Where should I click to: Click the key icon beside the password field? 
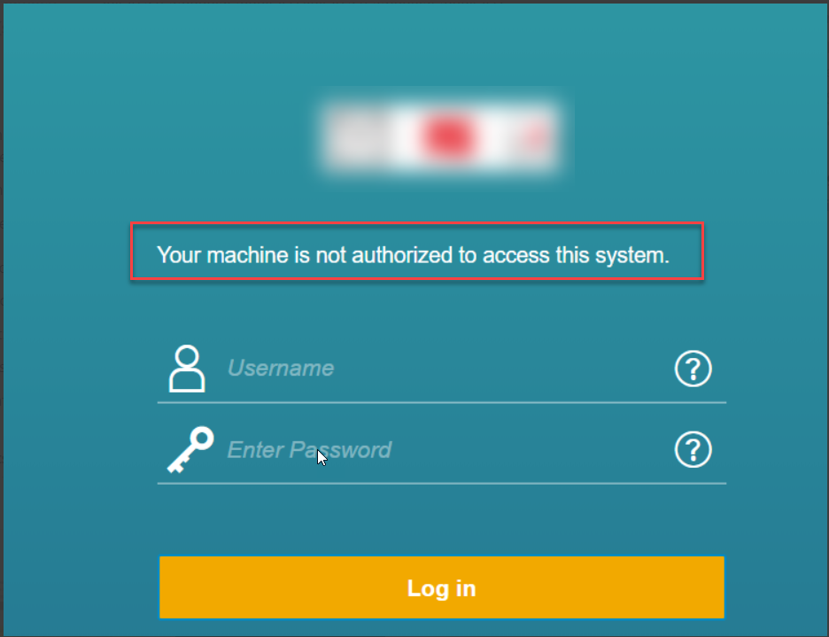click(x=190, y=450)
